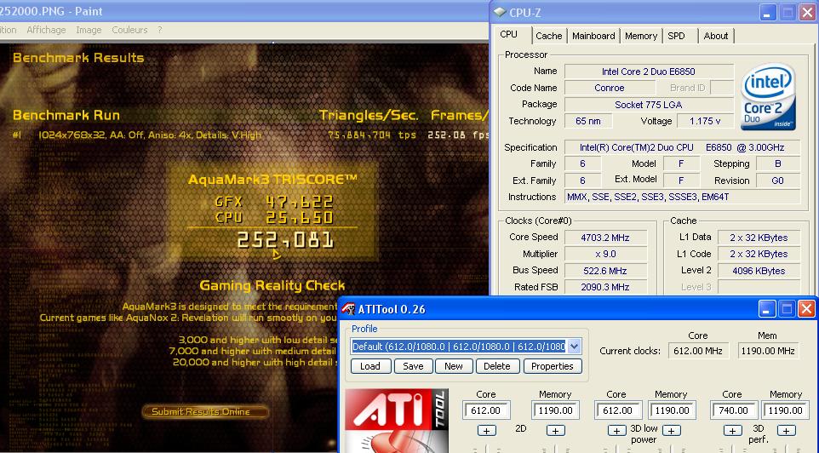Open the Affichage menu in Paint

tap(46, 30)
